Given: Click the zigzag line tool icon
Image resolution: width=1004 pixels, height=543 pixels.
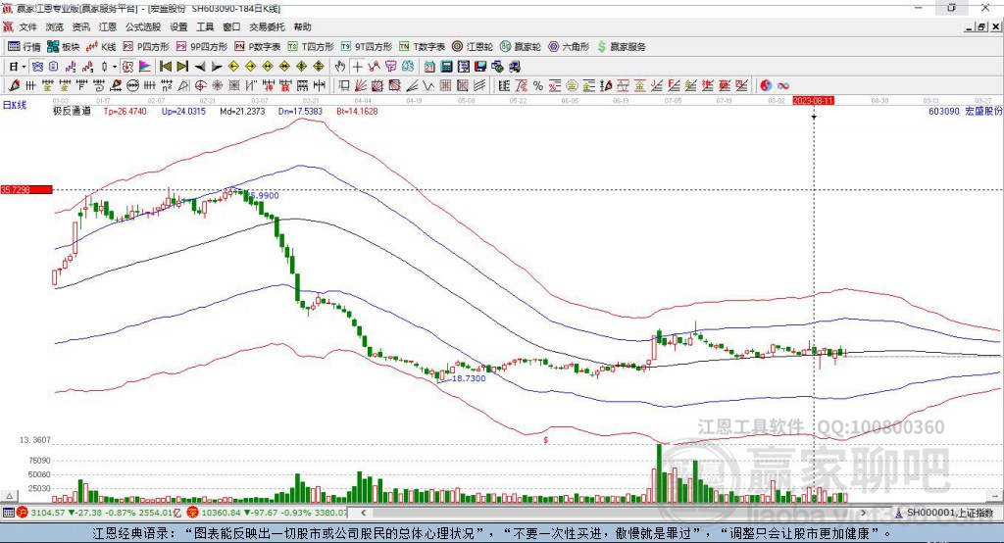Looking at the screenshot, I should click(428, 86).
